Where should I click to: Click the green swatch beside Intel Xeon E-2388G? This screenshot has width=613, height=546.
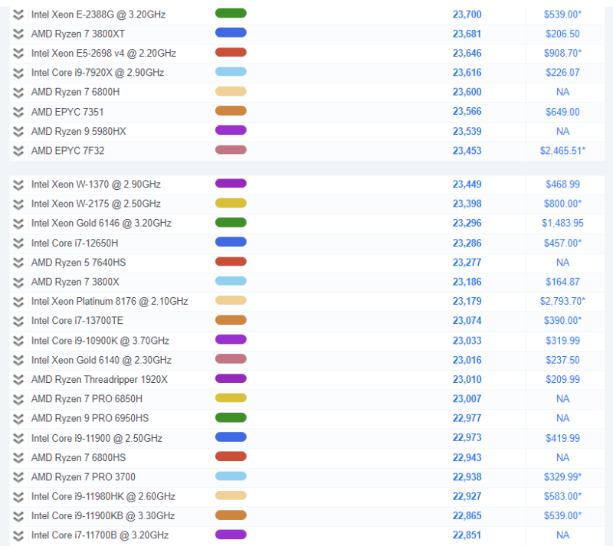(x=231, y=13)
